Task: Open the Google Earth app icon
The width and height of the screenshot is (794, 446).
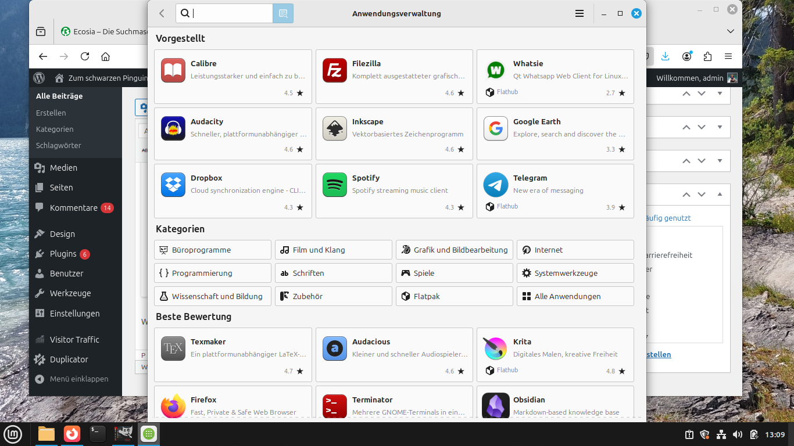Action: click(x=495, y=128)
